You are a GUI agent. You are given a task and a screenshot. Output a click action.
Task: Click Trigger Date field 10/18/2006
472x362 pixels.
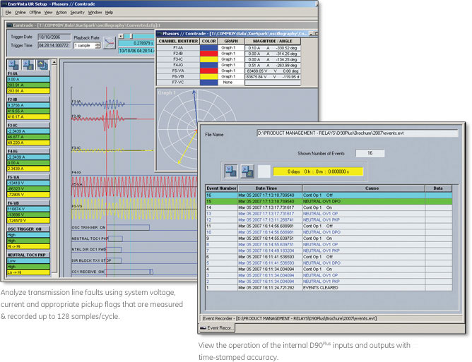pyautogui.click(x=54, y=37)
